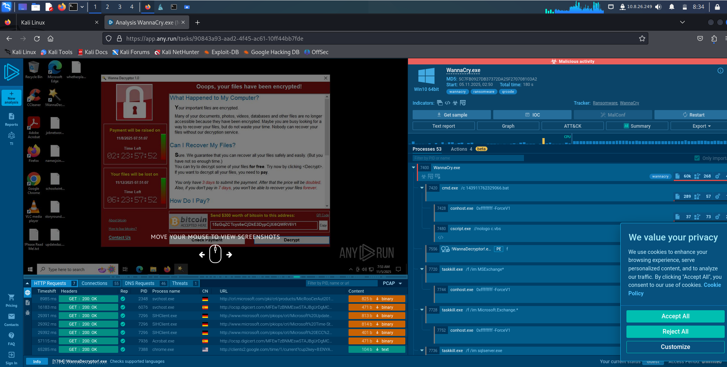Select the HTTP Requests tab
The image size is (727, 367).
(x=55, y=283)
